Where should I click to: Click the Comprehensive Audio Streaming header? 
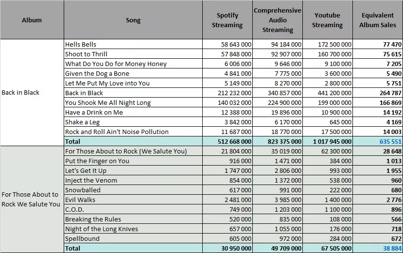[278, 20]
